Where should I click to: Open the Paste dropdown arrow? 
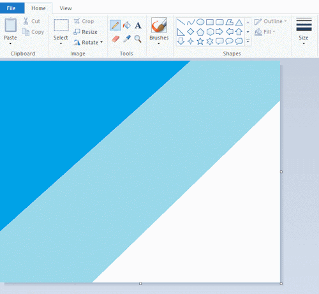click(10, 44)
